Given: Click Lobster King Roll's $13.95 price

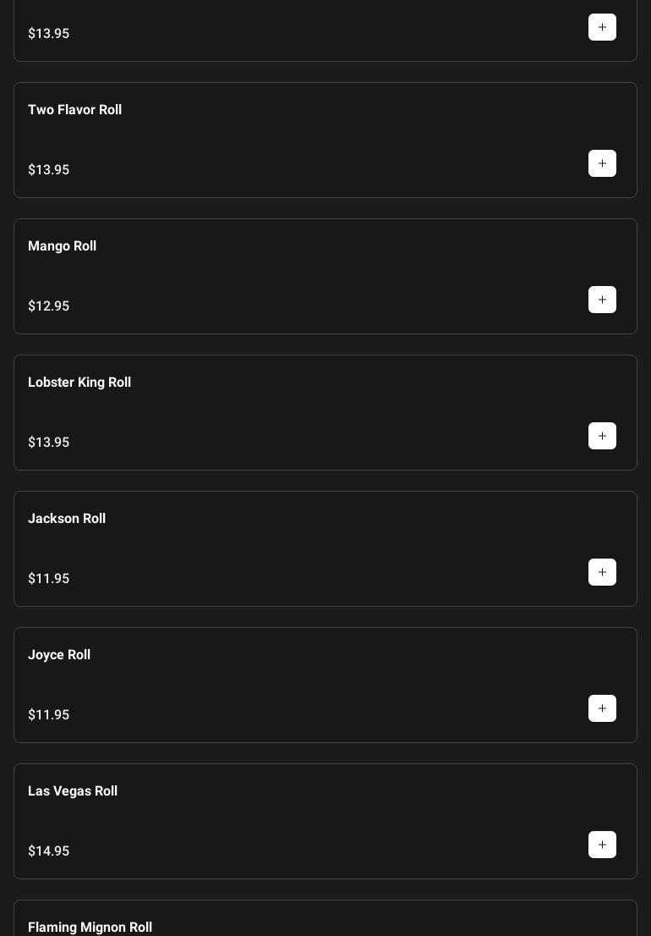Looking at the screenshot, I should (x=49, y=443).
